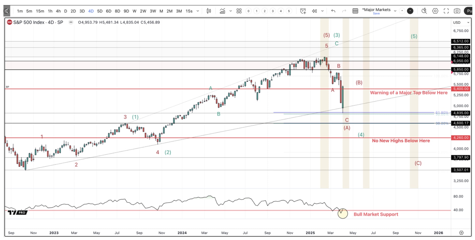Select the 2D timeframe
Viewport: 475px width, 240px height.
73,11
